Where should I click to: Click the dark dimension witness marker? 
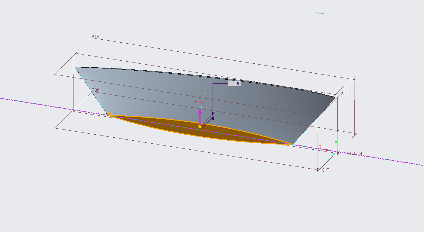(x=213, y=116)
